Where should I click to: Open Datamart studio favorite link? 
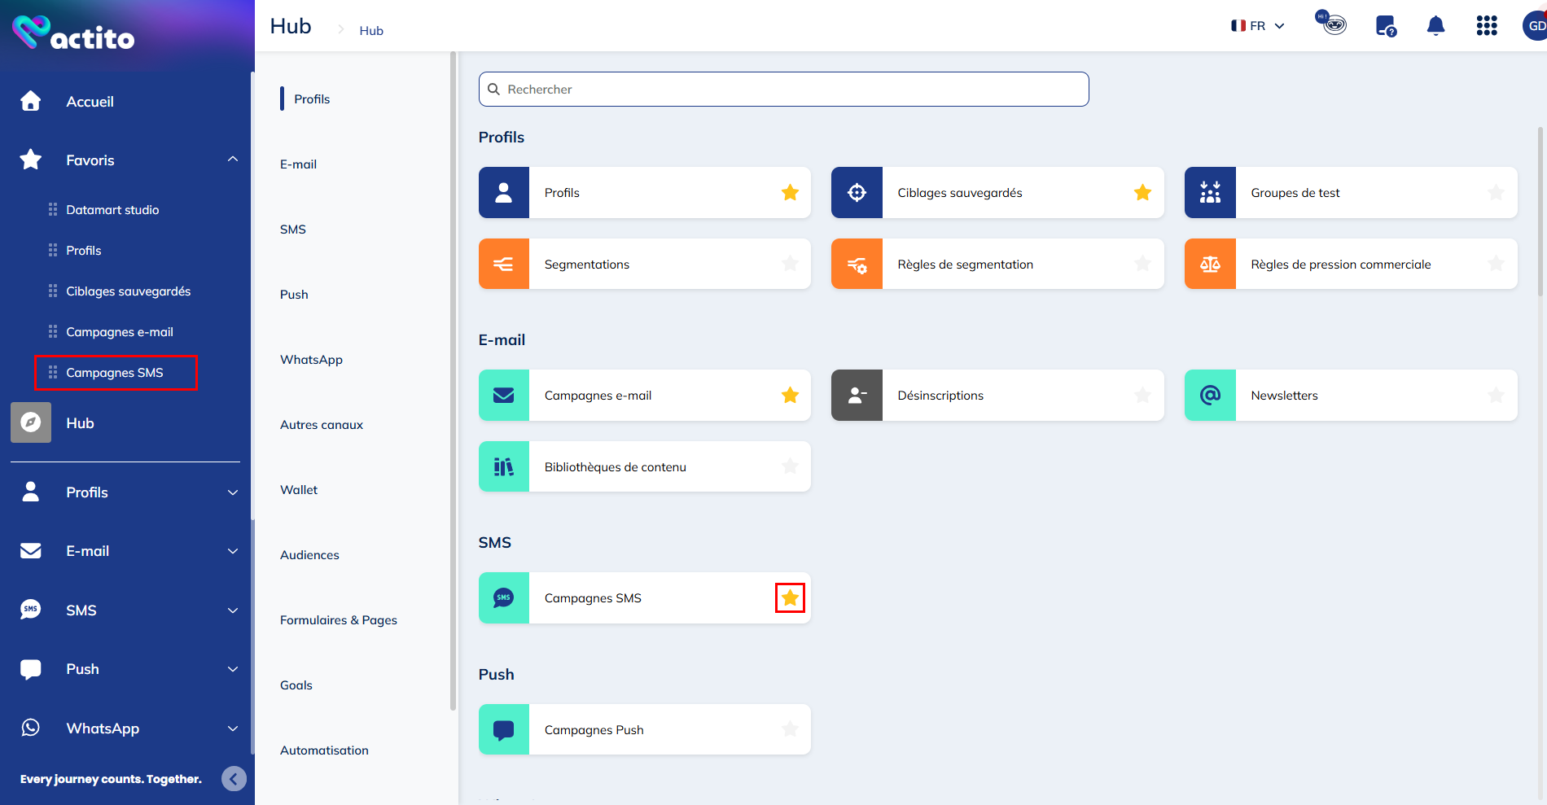(x=112, y=210)
